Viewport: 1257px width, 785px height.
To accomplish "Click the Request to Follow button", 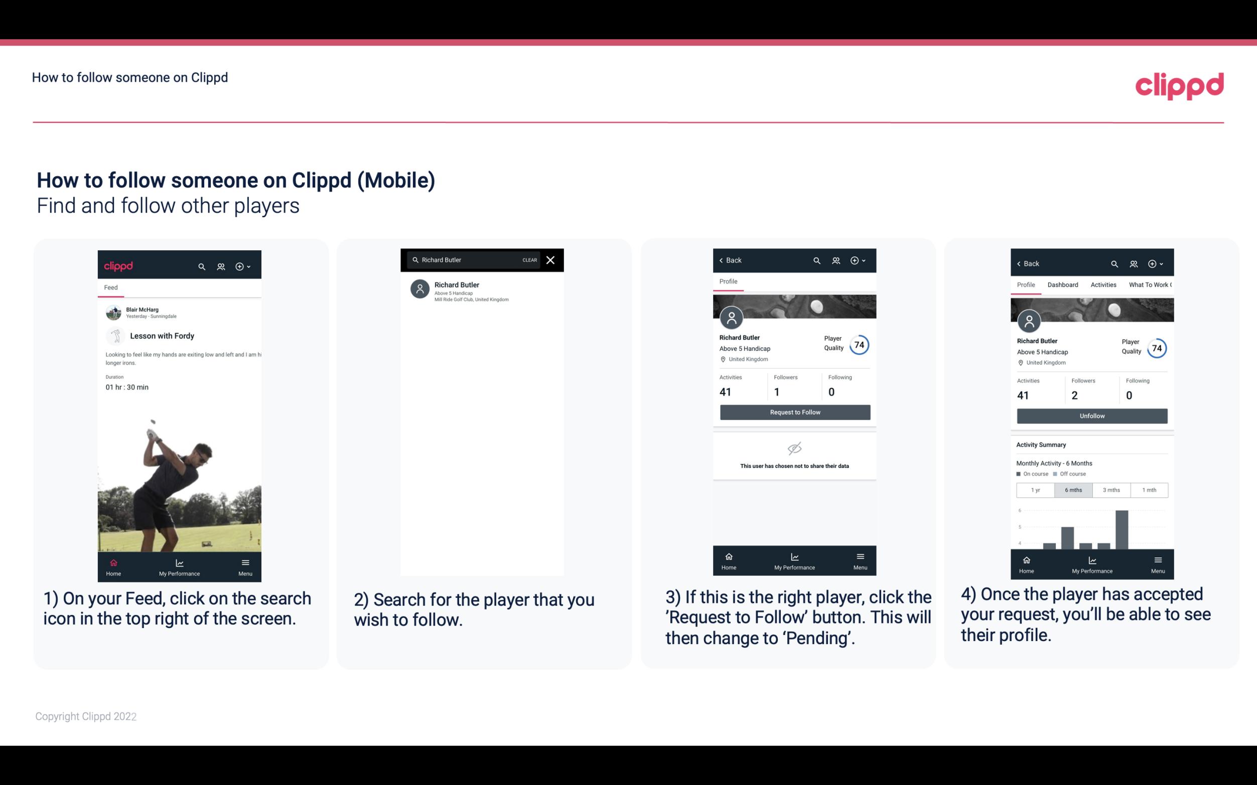I will click(x=795, y=411).
